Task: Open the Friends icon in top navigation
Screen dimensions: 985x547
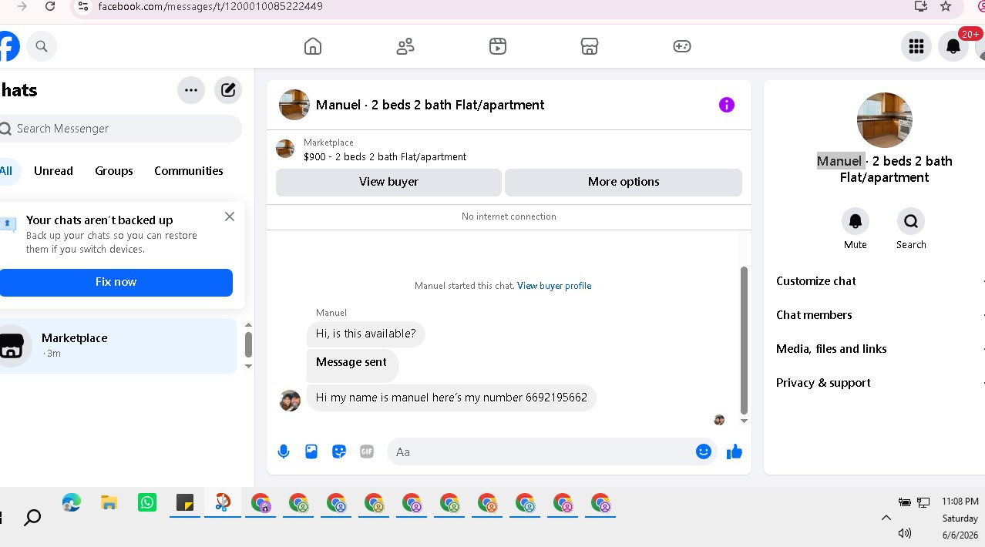Action: pyautogui.click(x=405, y=46)
